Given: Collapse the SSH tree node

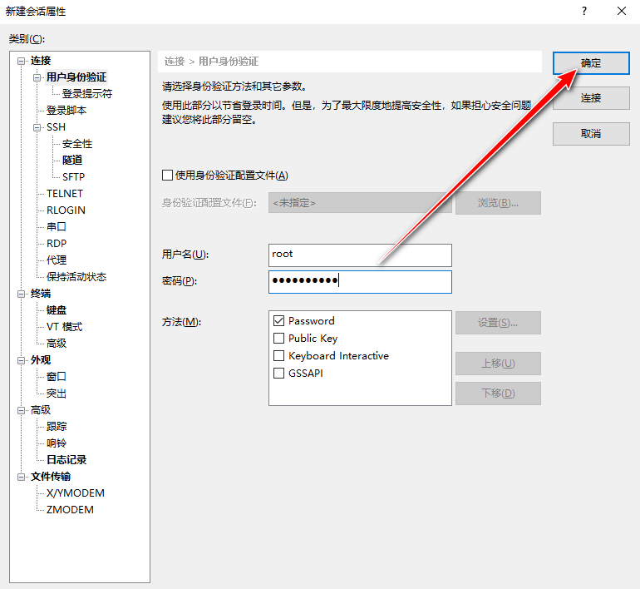Looking at the screenshot, I should tap(37, 128).
